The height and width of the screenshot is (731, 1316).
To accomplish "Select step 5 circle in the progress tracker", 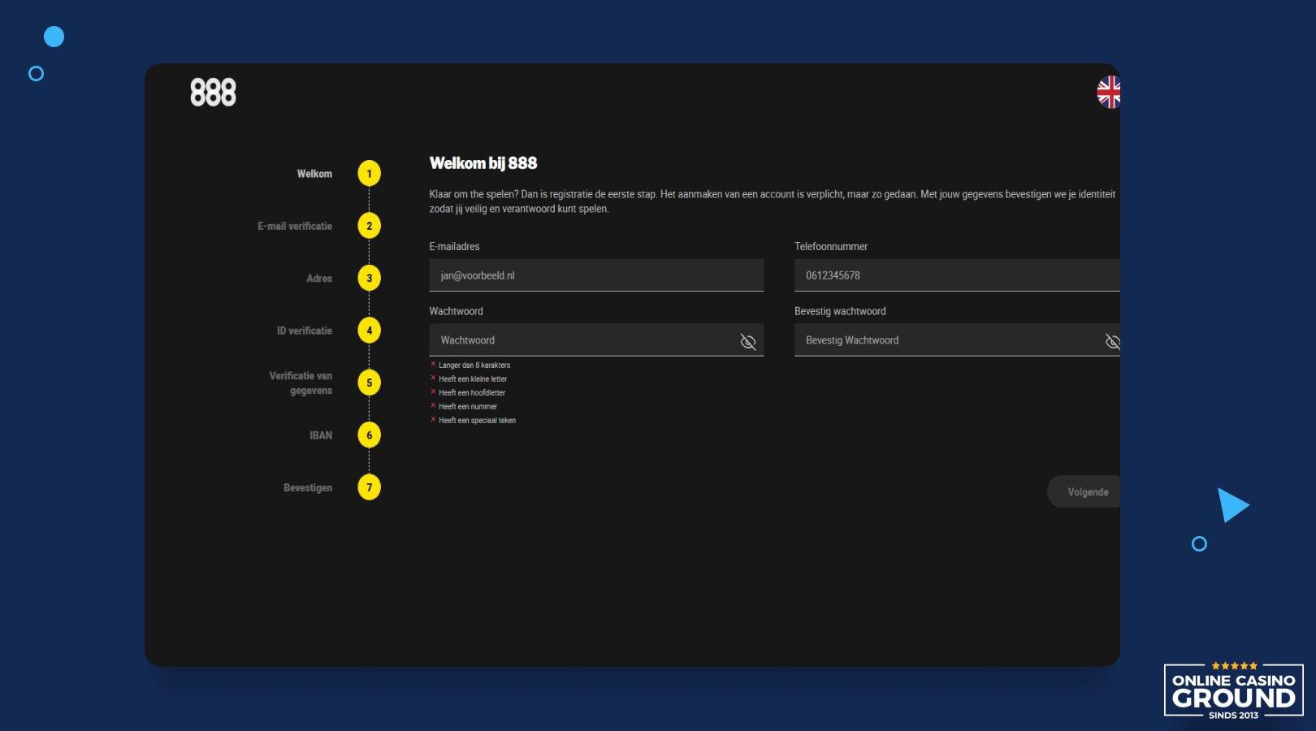I will pyautogui.click(x=369, y=383).
